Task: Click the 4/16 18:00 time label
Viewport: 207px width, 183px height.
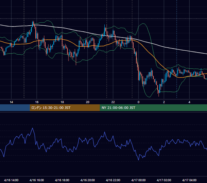Action: [62, 180]
